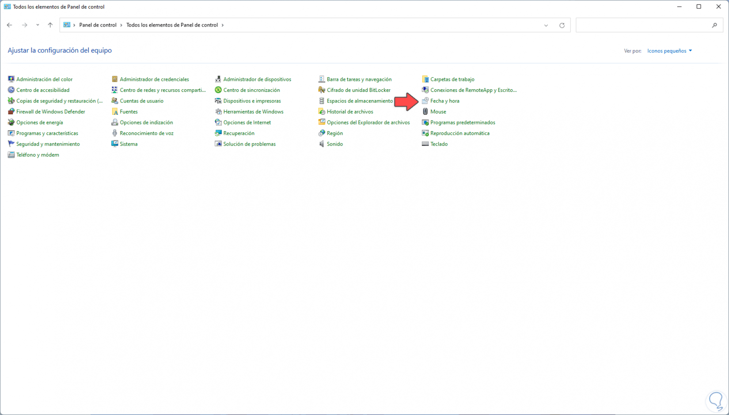The image size is (729, 415).
Task: Click the Cuentas de usuario icon
Action: (x=114, y=101)
